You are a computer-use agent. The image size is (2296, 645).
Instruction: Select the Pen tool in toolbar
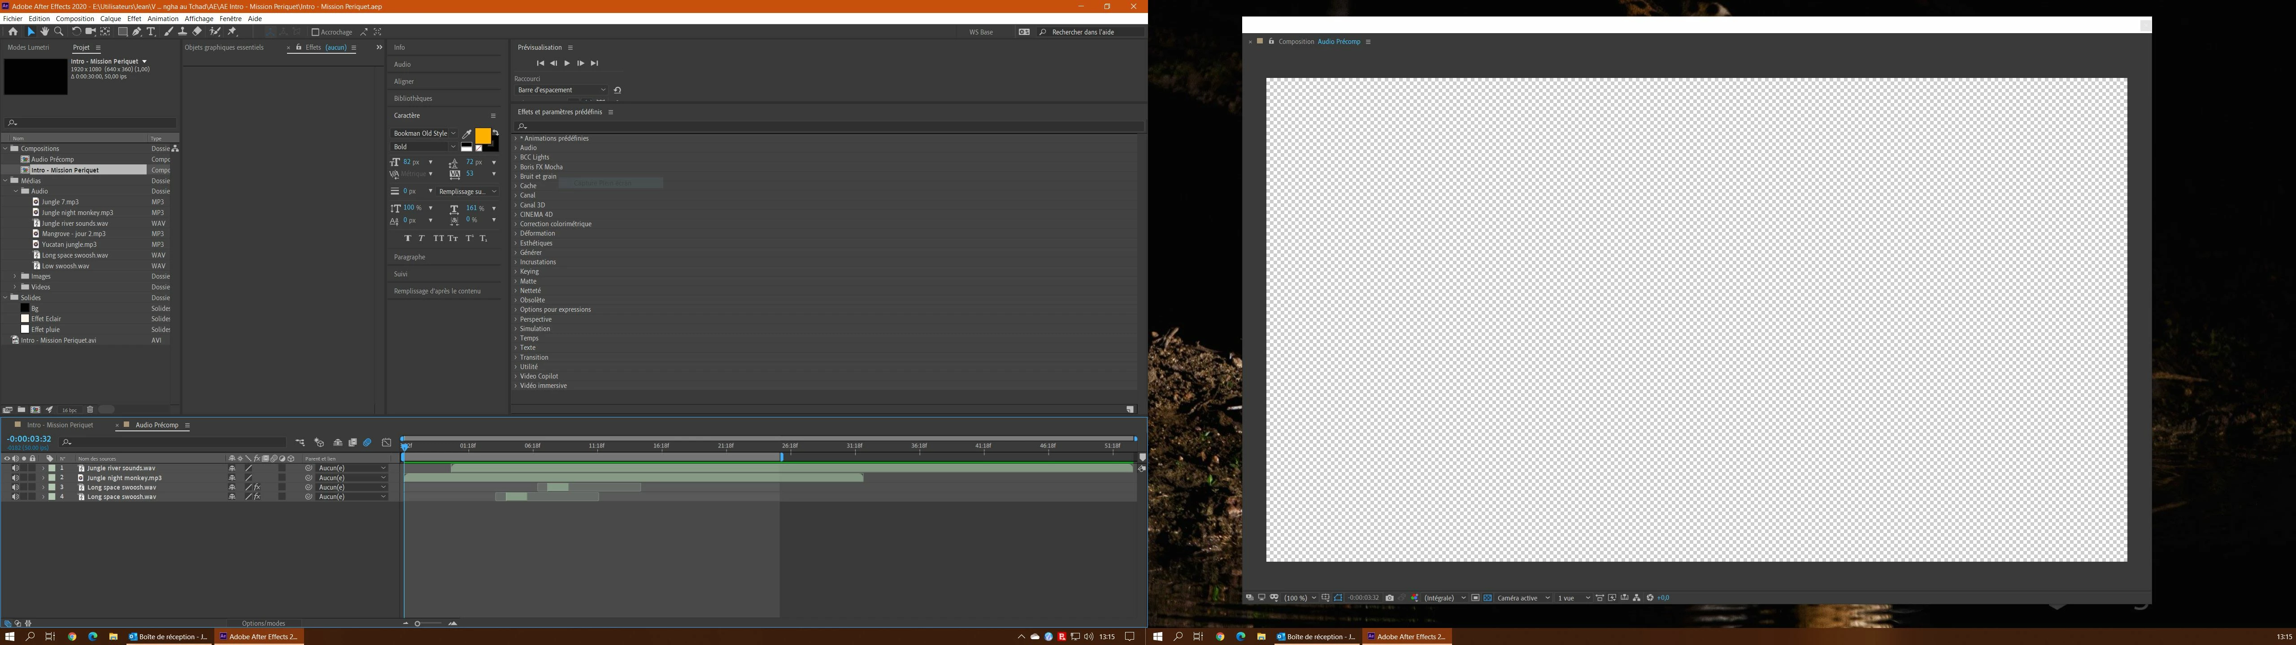[136, 31]
